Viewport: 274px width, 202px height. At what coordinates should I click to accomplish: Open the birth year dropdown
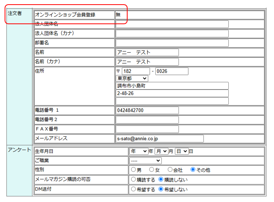tap(139, 151)
